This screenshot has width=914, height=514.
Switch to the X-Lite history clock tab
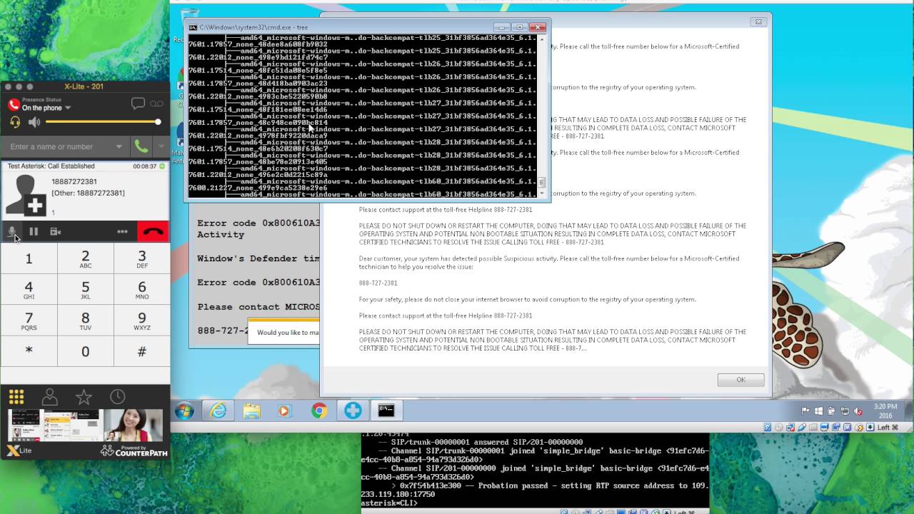[x=118, y=397]
